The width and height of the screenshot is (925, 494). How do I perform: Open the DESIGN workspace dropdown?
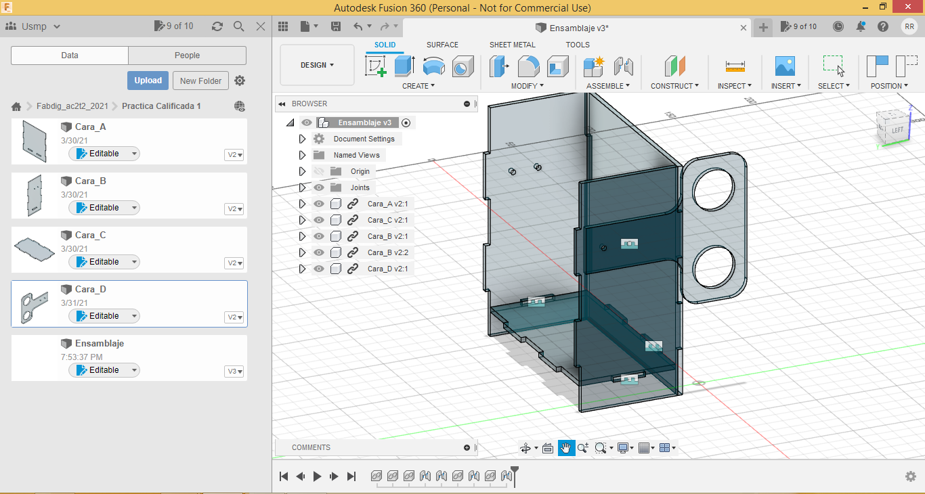[317, 65]
